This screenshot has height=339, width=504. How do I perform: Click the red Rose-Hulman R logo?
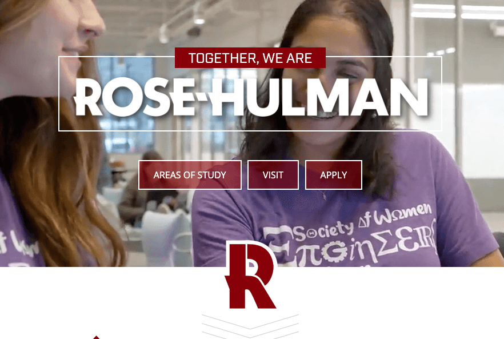tap(250, 276)
